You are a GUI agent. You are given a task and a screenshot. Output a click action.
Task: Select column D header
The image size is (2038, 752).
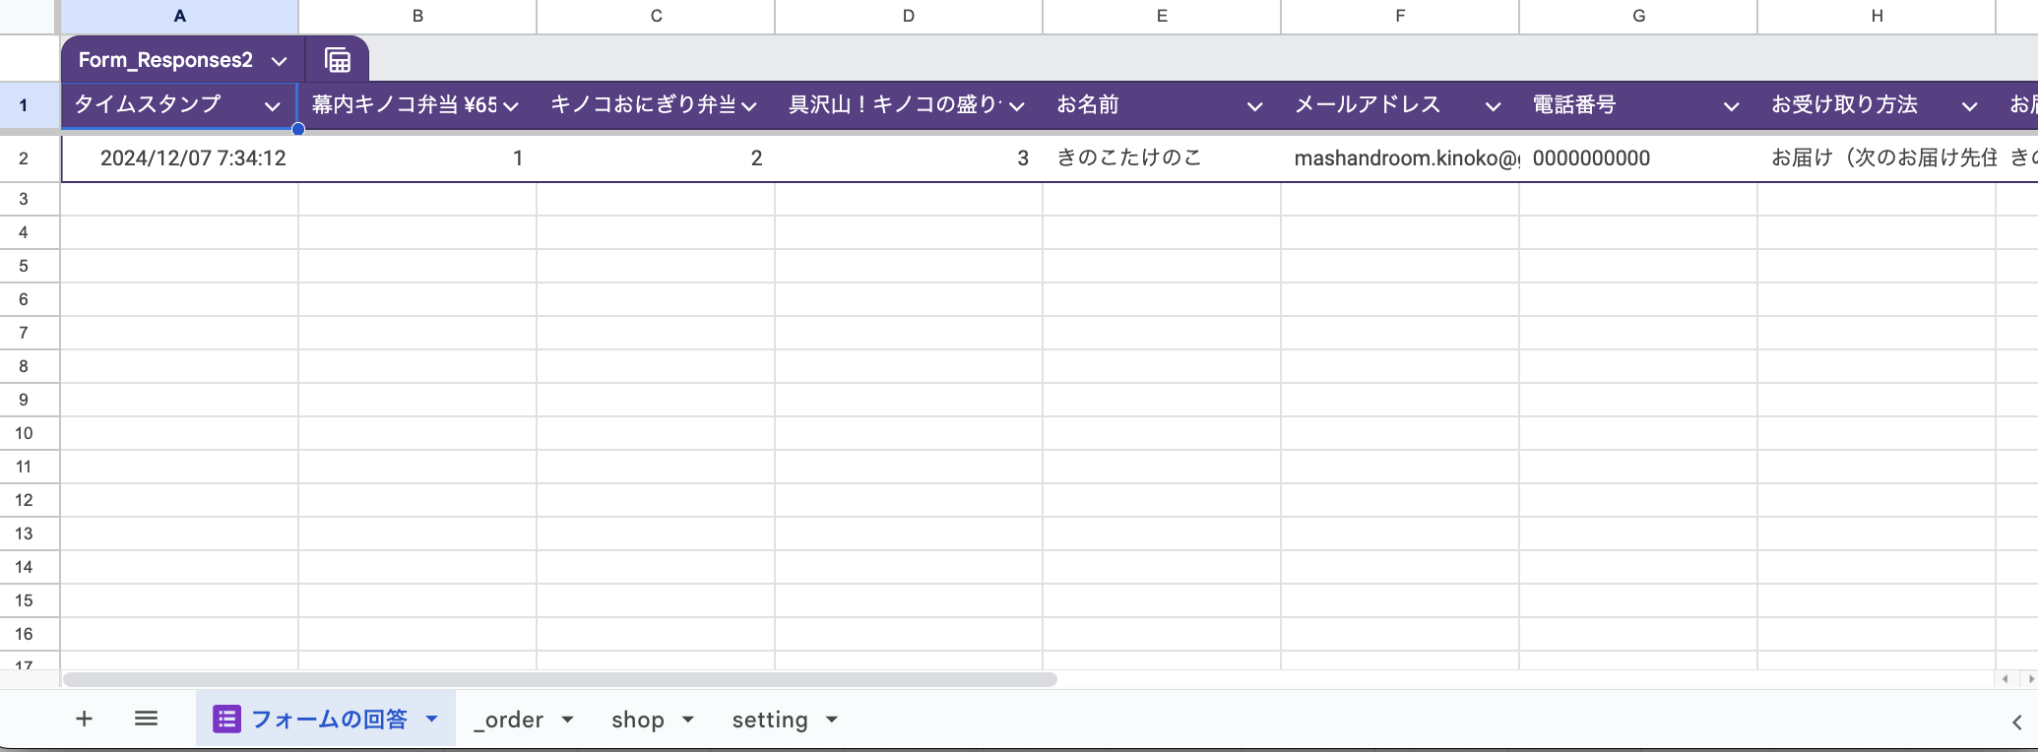point(909,16)
